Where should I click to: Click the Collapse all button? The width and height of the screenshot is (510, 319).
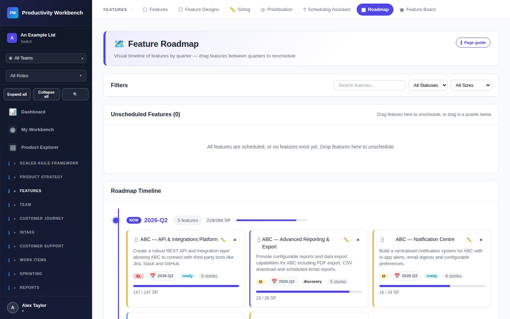click(46, 94)
